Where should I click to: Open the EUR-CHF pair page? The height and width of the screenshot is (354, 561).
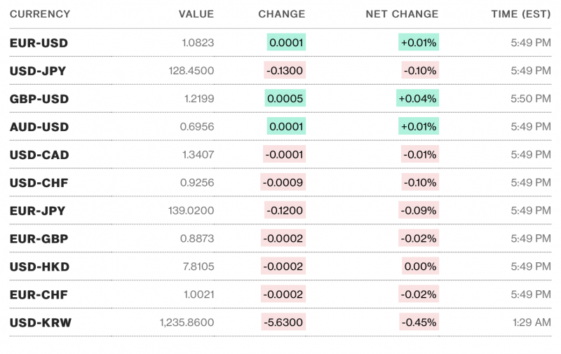click(39, 294)
